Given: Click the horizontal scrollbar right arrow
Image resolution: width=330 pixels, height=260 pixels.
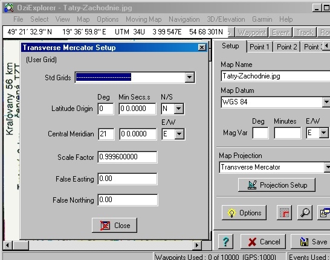Looking at the screenshot, I should click(197, 245).
